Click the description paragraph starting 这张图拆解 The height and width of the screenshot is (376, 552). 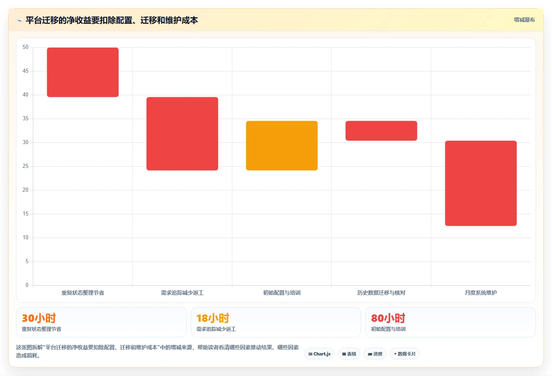(x=158, y=351)
